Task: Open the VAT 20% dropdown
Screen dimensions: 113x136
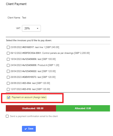Action: [31, 28]
